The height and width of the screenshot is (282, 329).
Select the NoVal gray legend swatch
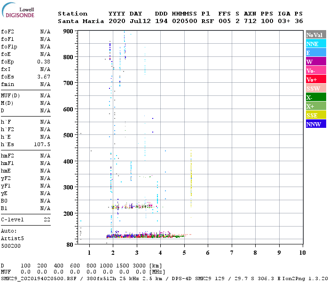(x=316, y=35)
